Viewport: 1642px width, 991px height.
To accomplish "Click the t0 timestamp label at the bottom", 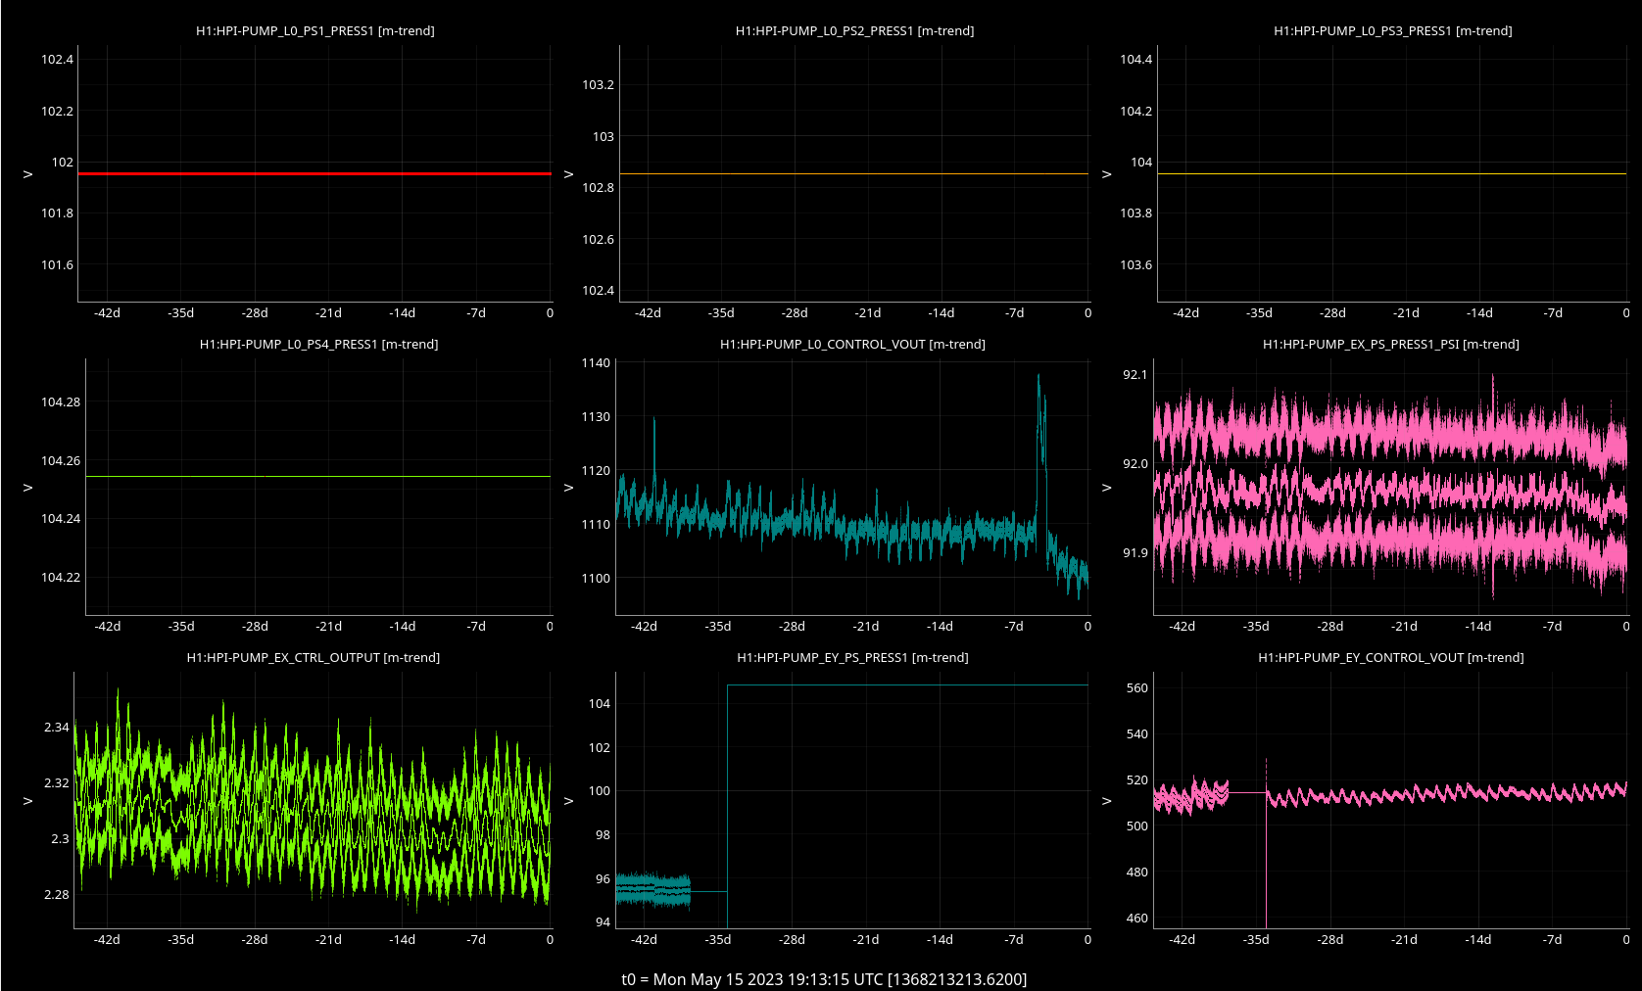I will tap(823, 978).
